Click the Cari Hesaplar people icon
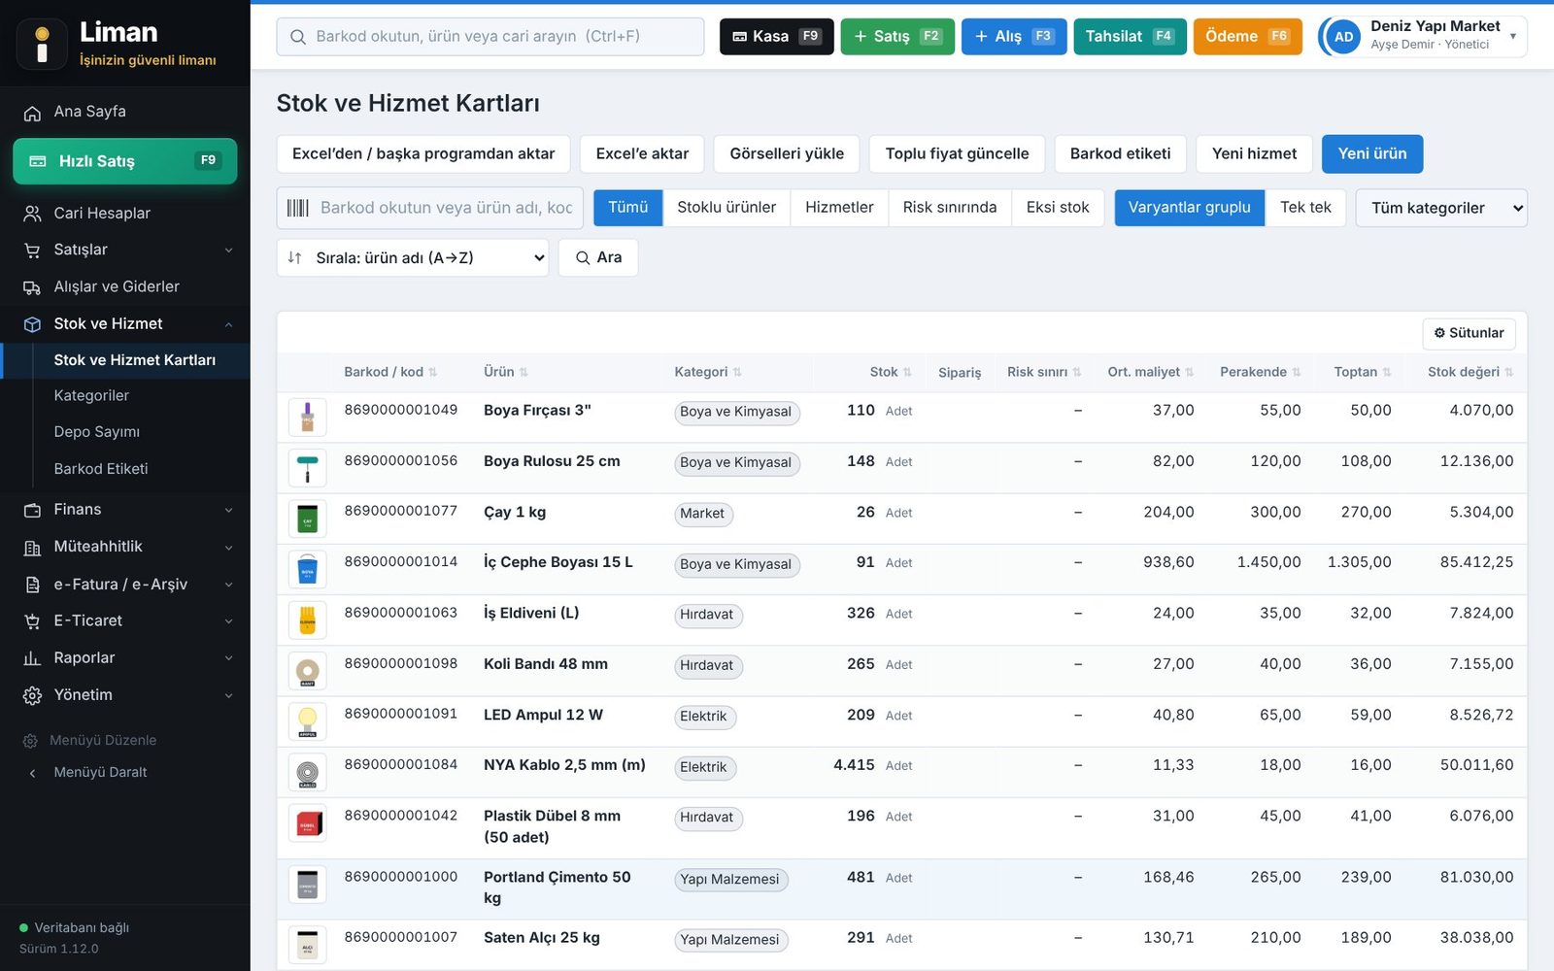This screenshot has width=1554, height=971. point(32,214)
